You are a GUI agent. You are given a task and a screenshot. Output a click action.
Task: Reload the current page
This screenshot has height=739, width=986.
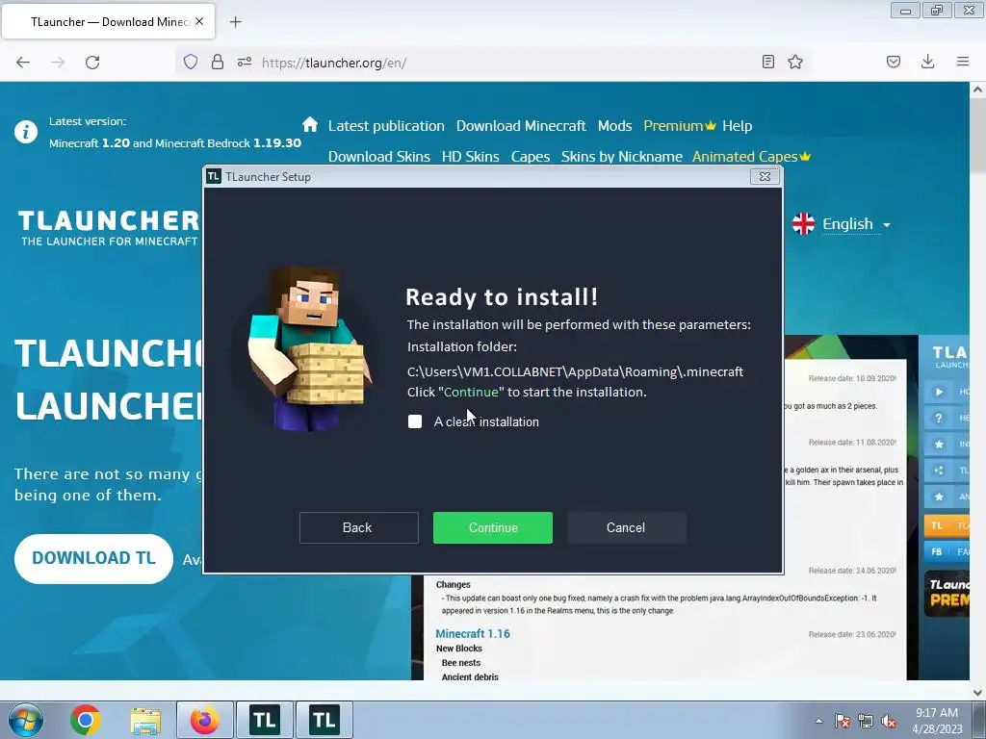coord(92,63)
